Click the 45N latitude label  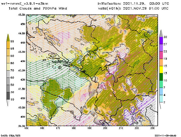[x=23, y=24]
